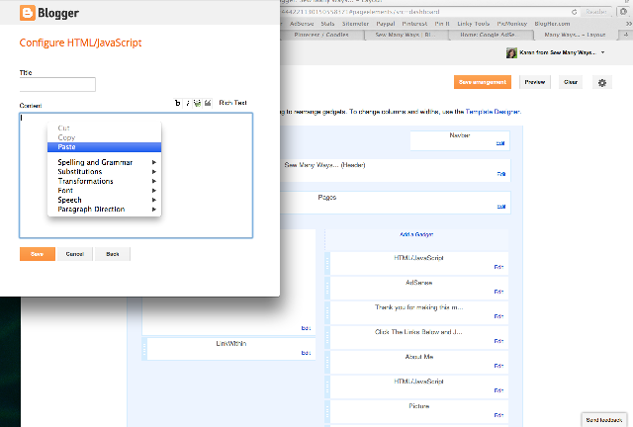Screen dimensions: 633x427
Task: Click the user avatar photo
Action: [x=511, y=52]
